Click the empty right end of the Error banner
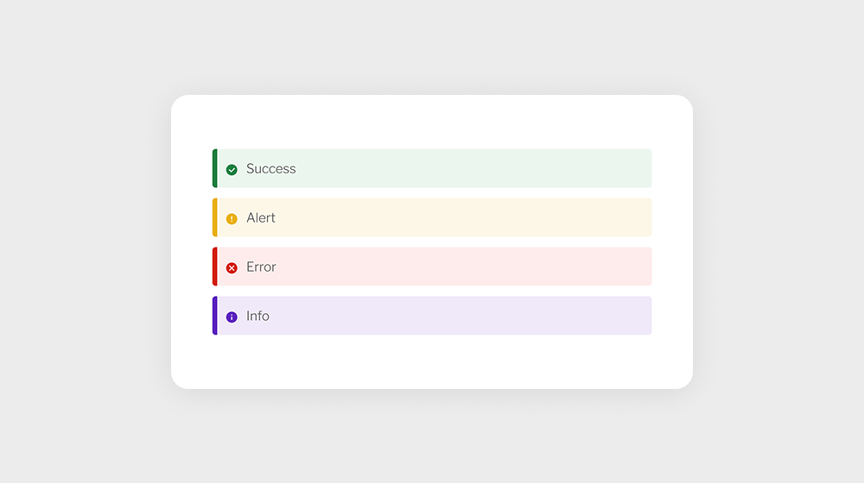Screen dimensions: 864x483 pyautogui.click(x=605, y=267)
